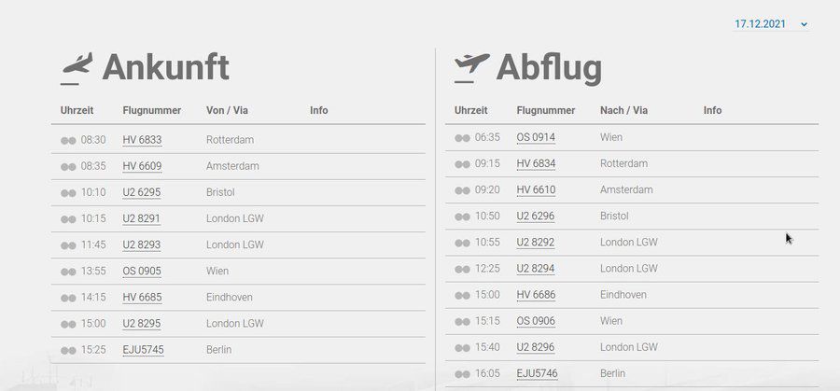Click the landing airplane icon beside Ankunft

[x=77, y=67]
